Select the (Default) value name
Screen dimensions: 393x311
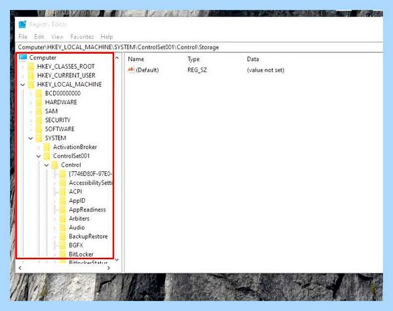click(x=147, y=70)
